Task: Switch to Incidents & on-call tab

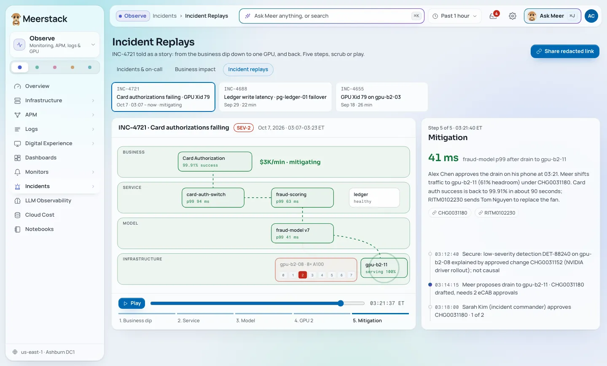Action: (140, 69)
